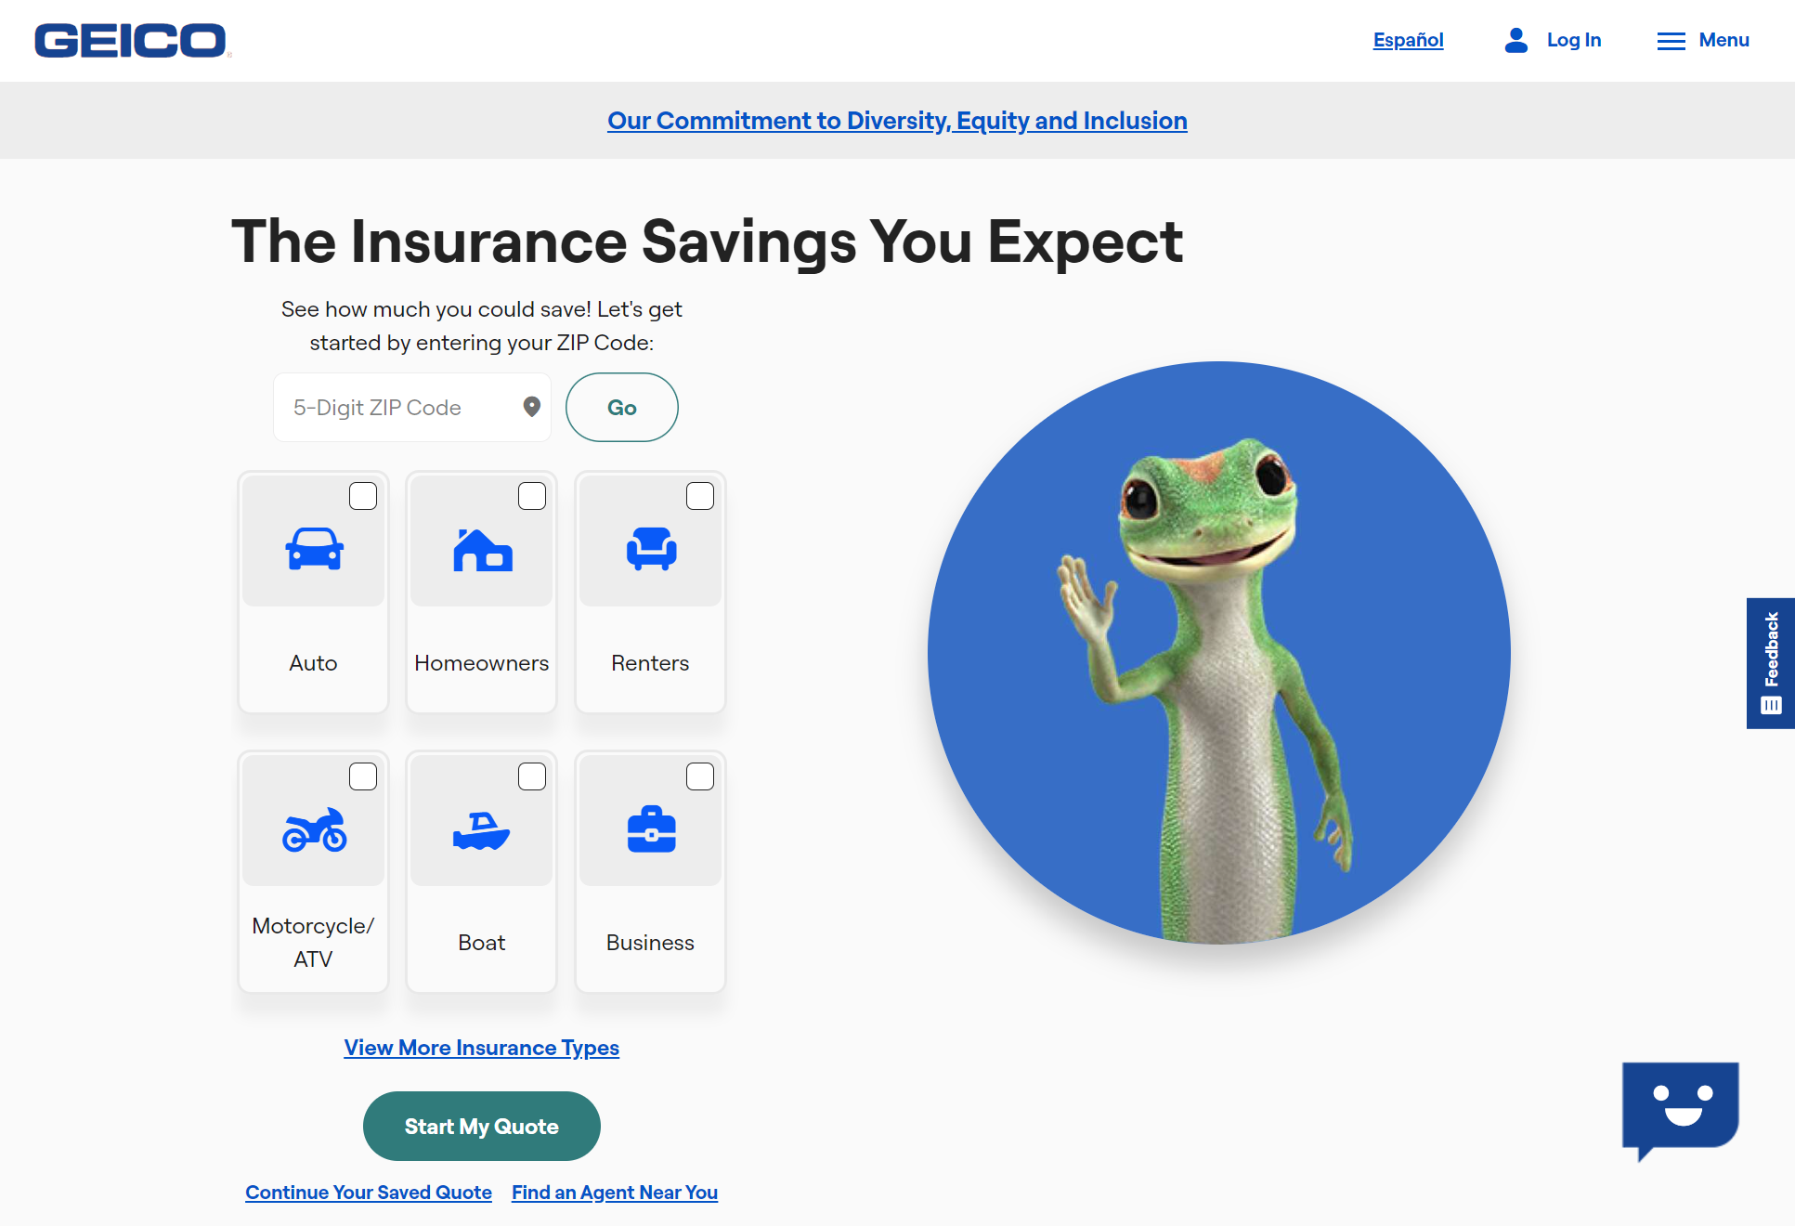This screenshot has height=1226, width=1795.
Task: Expand View More Insurance Types
Action: click(482, 1048)
